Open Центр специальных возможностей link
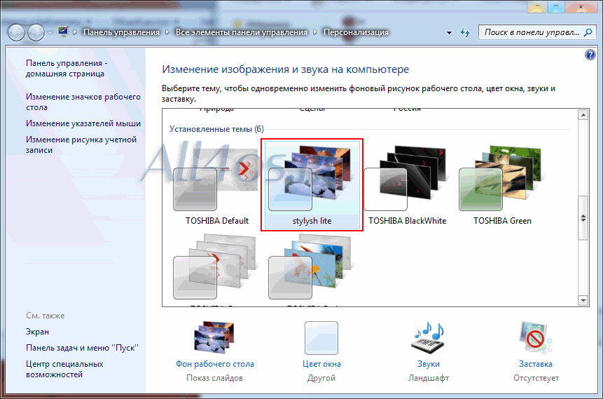The height and width of the screenshot is (399, 603). coord(64,369)
